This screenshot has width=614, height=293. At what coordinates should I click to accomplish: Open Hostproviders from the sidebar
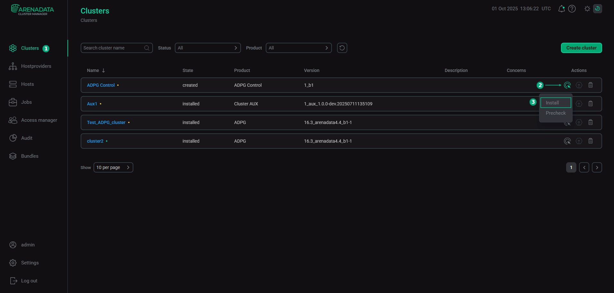coord(36,66)
